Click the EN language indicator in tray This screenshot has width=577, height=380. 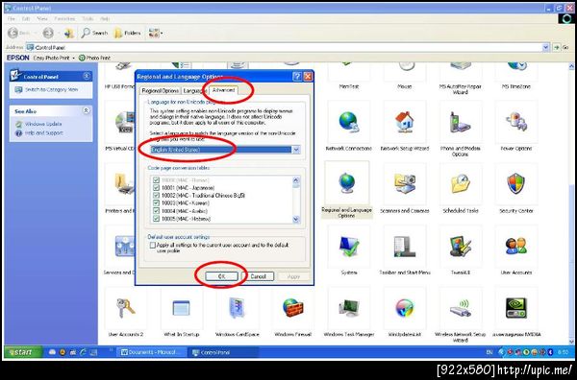[489, 352]
